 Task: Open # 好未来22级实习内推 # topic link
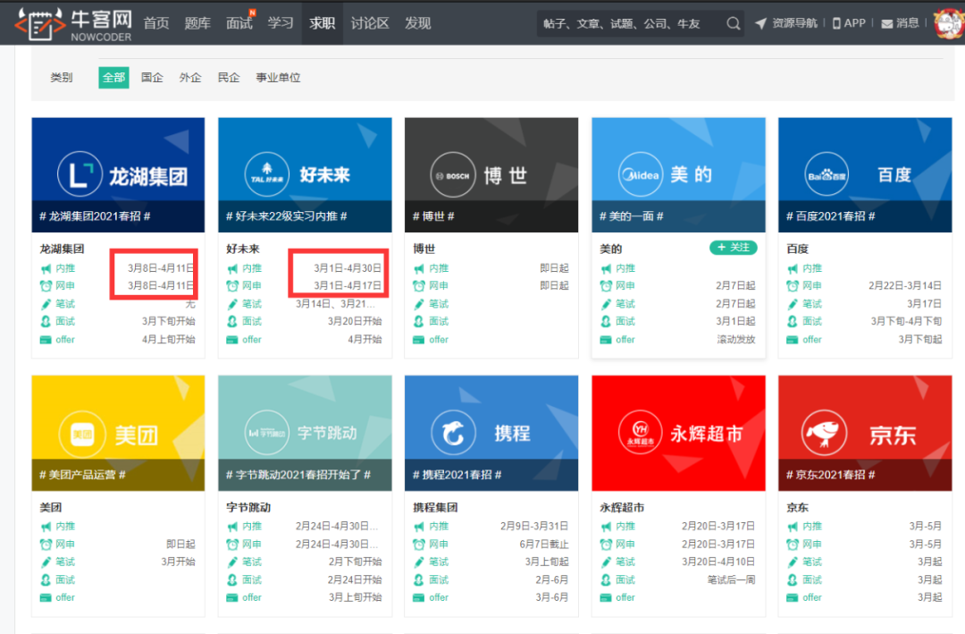tap(287, 216)
